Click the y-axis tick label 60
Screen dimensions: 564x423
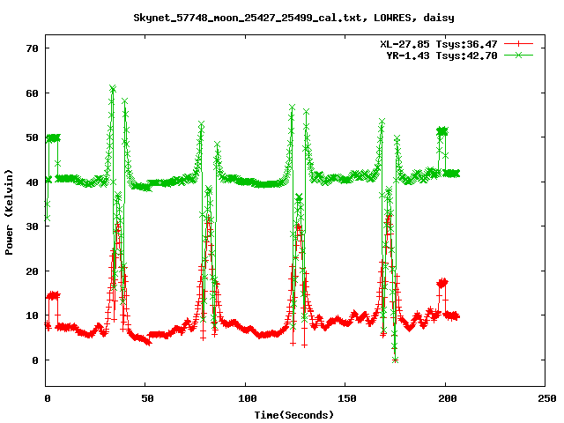pos(32,93)
